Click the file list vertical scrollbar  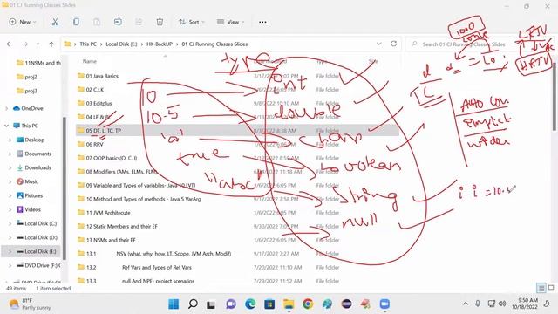pyautogui.click(x=555, y=96)
